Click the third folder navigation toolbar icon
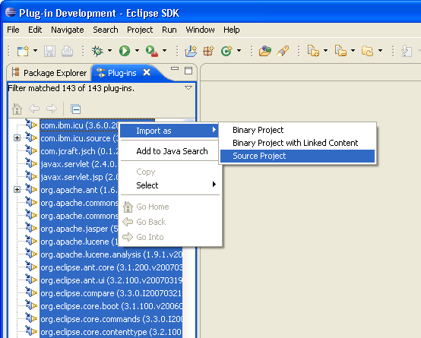421x338 pixels. click(368, 51)
